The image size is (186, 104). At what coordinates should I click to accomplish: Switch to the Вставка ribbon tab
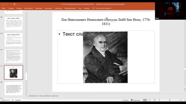pyautogui.click(x=19, y=8)
